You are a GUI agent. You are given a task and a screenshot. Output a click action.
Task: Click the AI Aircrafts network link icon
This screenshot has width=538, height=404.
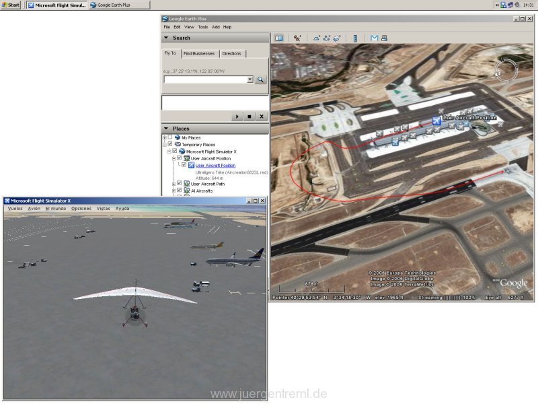(x=187, y=191)
